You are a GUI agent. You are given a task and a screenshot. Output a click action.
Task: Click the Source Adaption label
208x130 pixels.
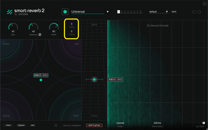pyautogui.click(x=72, y=126)
